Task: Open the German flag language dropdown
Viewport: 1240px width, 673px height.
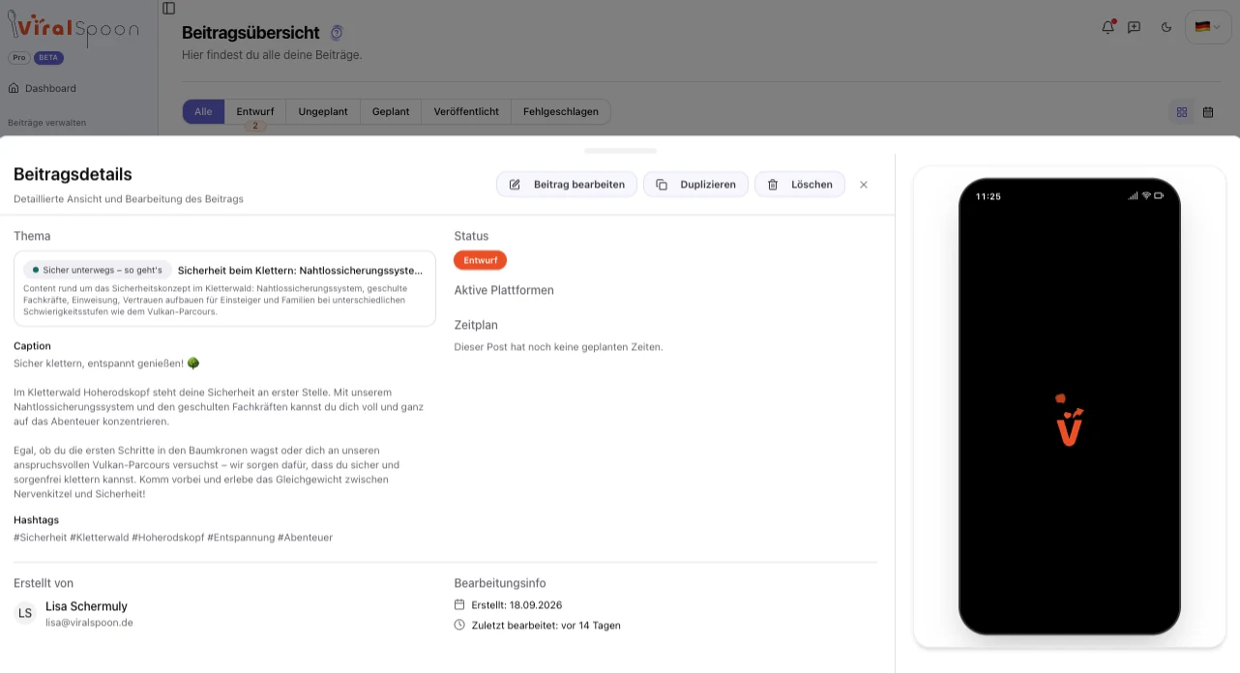Action: [x=1208, y=27]
